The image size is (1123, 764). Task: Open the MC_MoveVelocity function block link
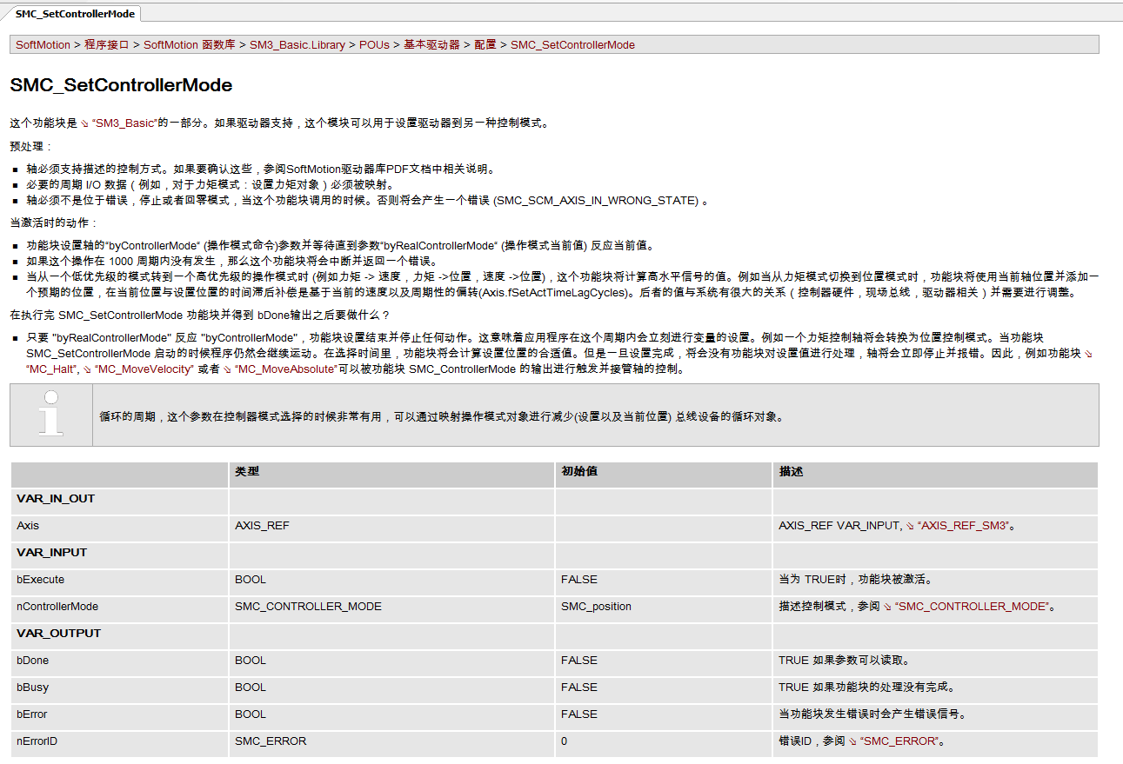coord(133,369)
